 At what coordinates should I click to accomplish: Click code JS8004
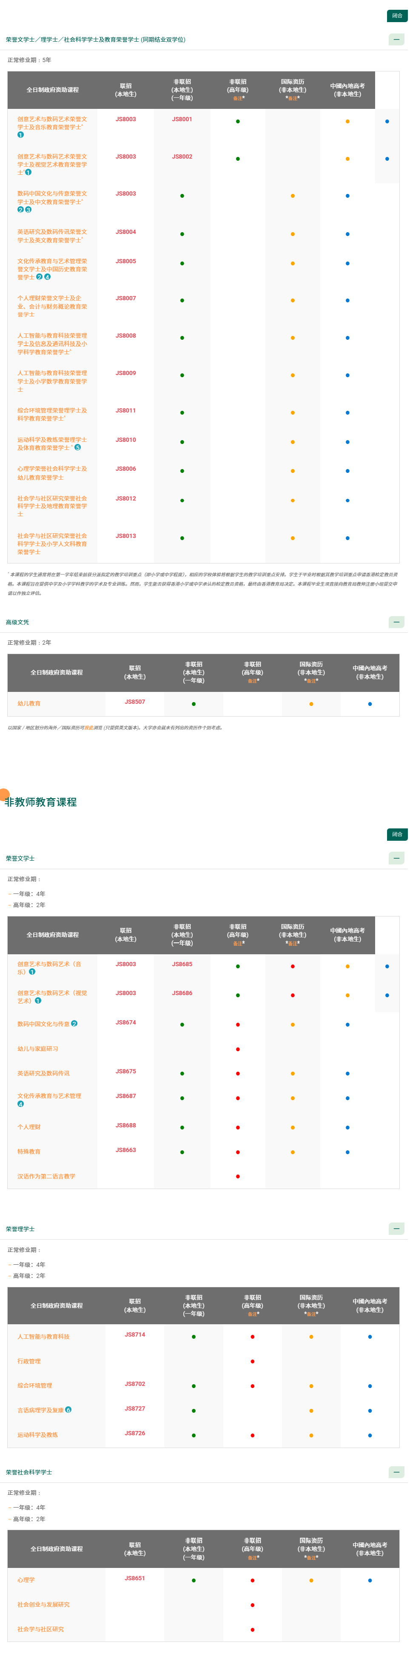pos(126,232)
